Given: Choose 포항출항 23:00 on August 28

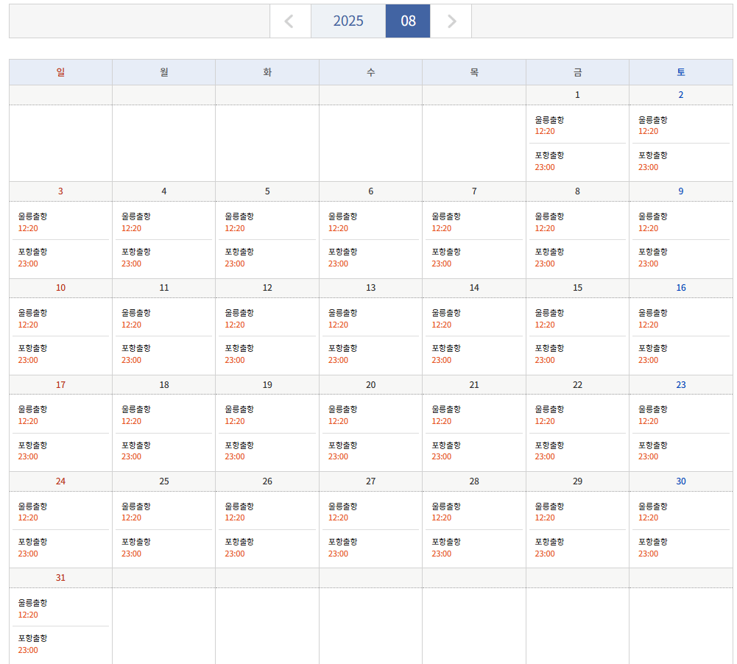Looking at the screenshot, I should coord(446,548).
